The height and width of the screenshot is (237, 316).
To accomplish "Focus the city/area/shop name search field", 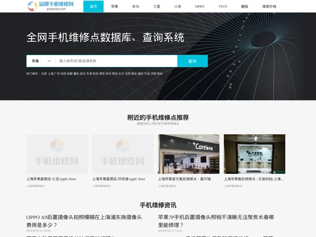I will [x=116, y=61].
